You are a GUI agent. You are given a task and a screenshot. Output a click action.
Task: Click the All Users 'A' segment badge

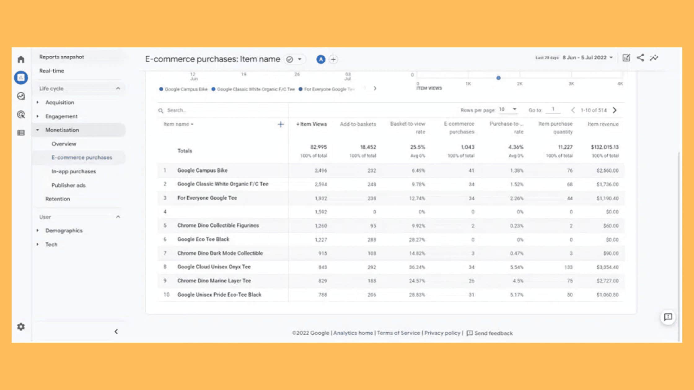(321, 59)
